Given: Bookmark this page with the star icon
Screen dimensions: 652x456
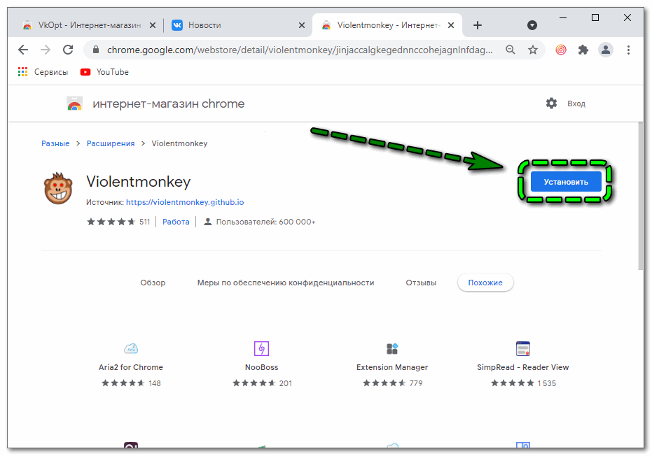Looking at the screenshot, I should [533, 50].
